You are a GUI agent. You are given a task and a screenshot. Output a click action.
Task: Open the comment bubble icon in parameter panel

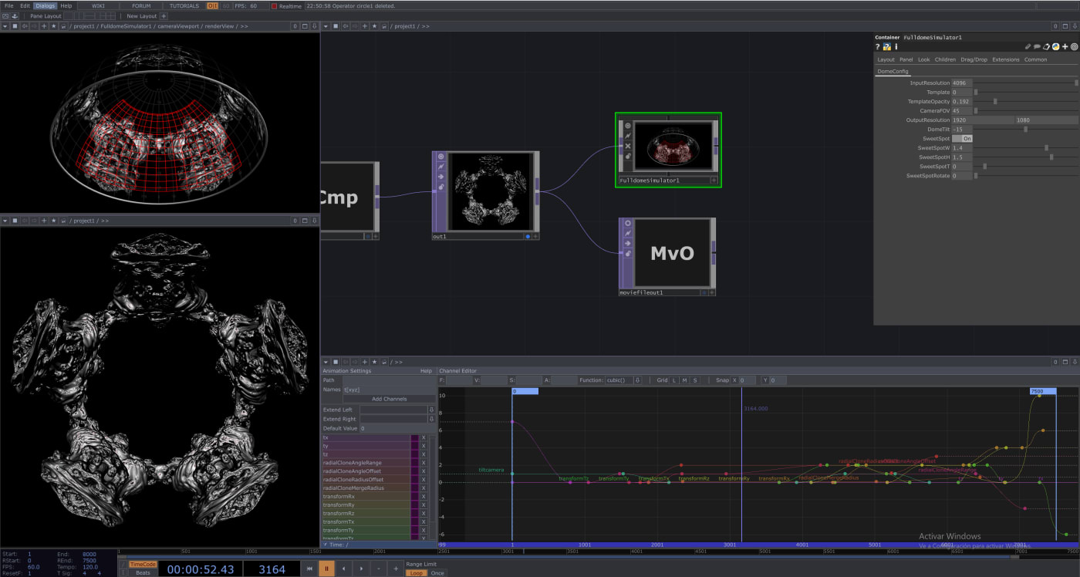1038,47
